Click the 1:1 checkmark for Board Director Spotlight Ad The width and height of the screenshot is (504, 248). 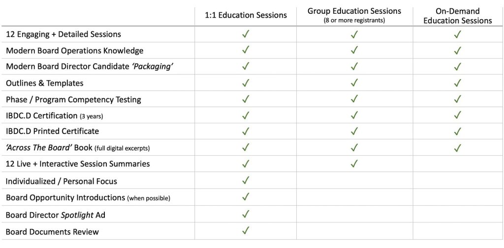pyautogui.click(x=246, y=214)
